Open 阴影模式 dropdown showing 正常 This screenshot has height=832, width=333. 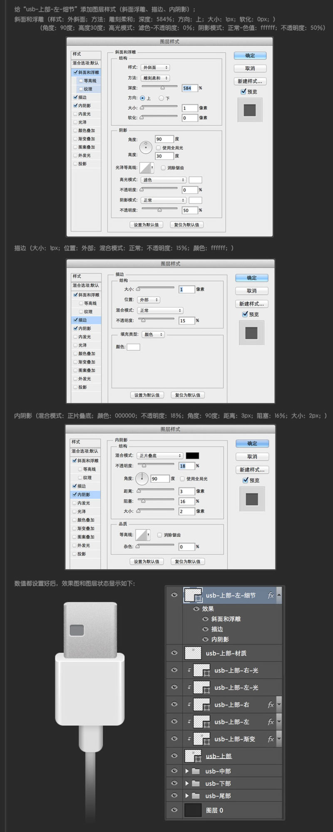click(163, 200)
